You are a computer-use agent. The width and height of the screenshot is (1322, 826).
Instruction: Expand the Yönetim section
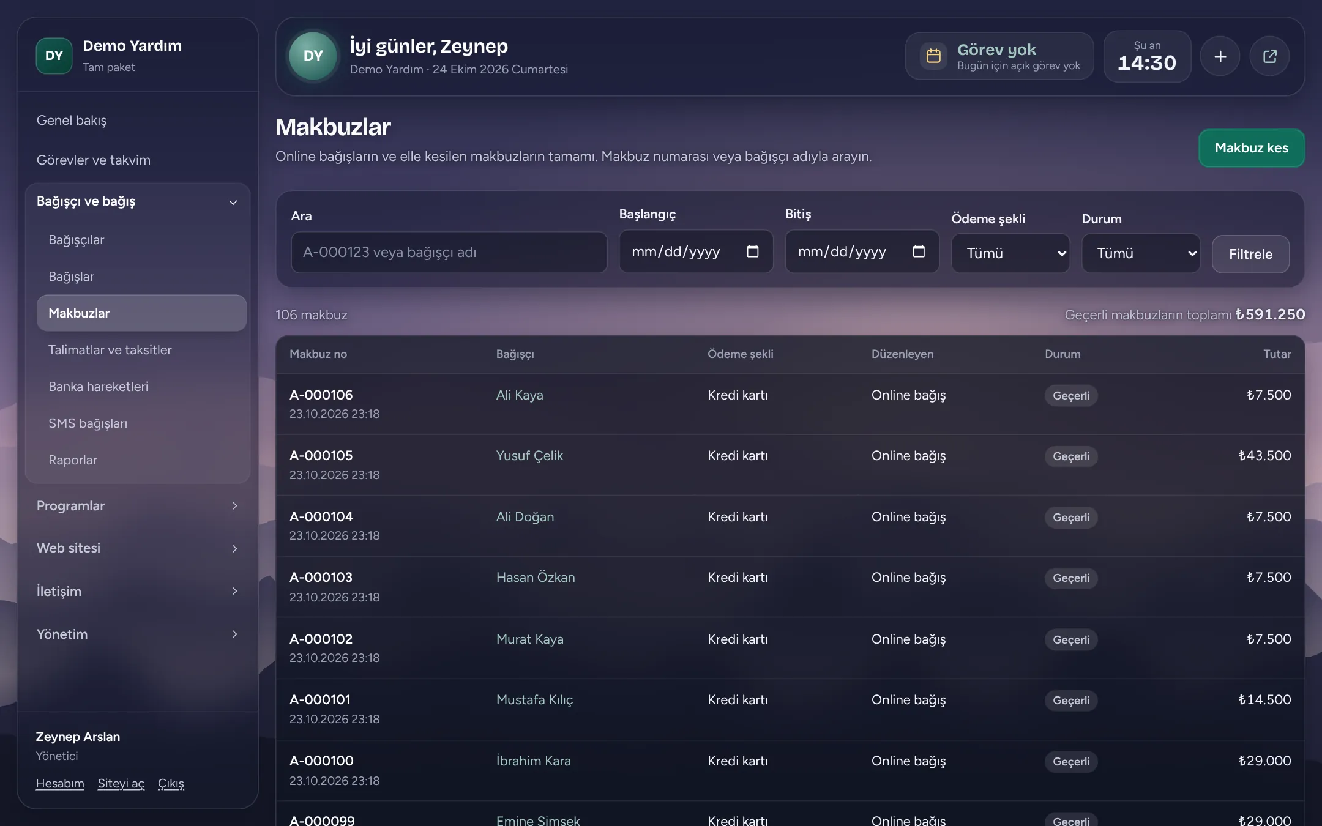[138, 634]
